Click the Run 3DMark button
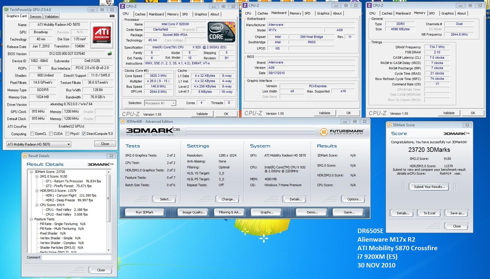 point(145,212)
